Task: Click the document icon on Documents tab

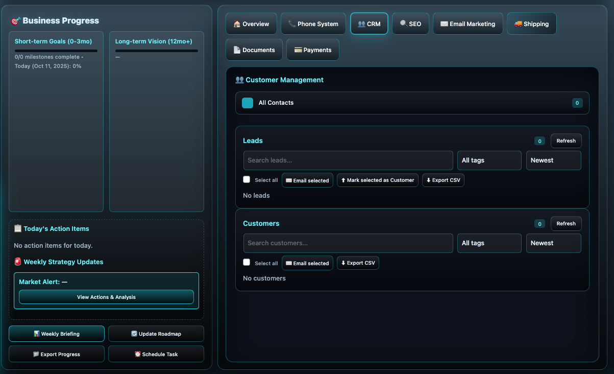Action: [237, 50]
